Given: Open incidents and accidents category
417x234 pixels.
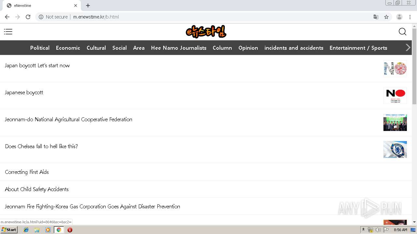Looking at the screenshot, I should tap(294, 48).
